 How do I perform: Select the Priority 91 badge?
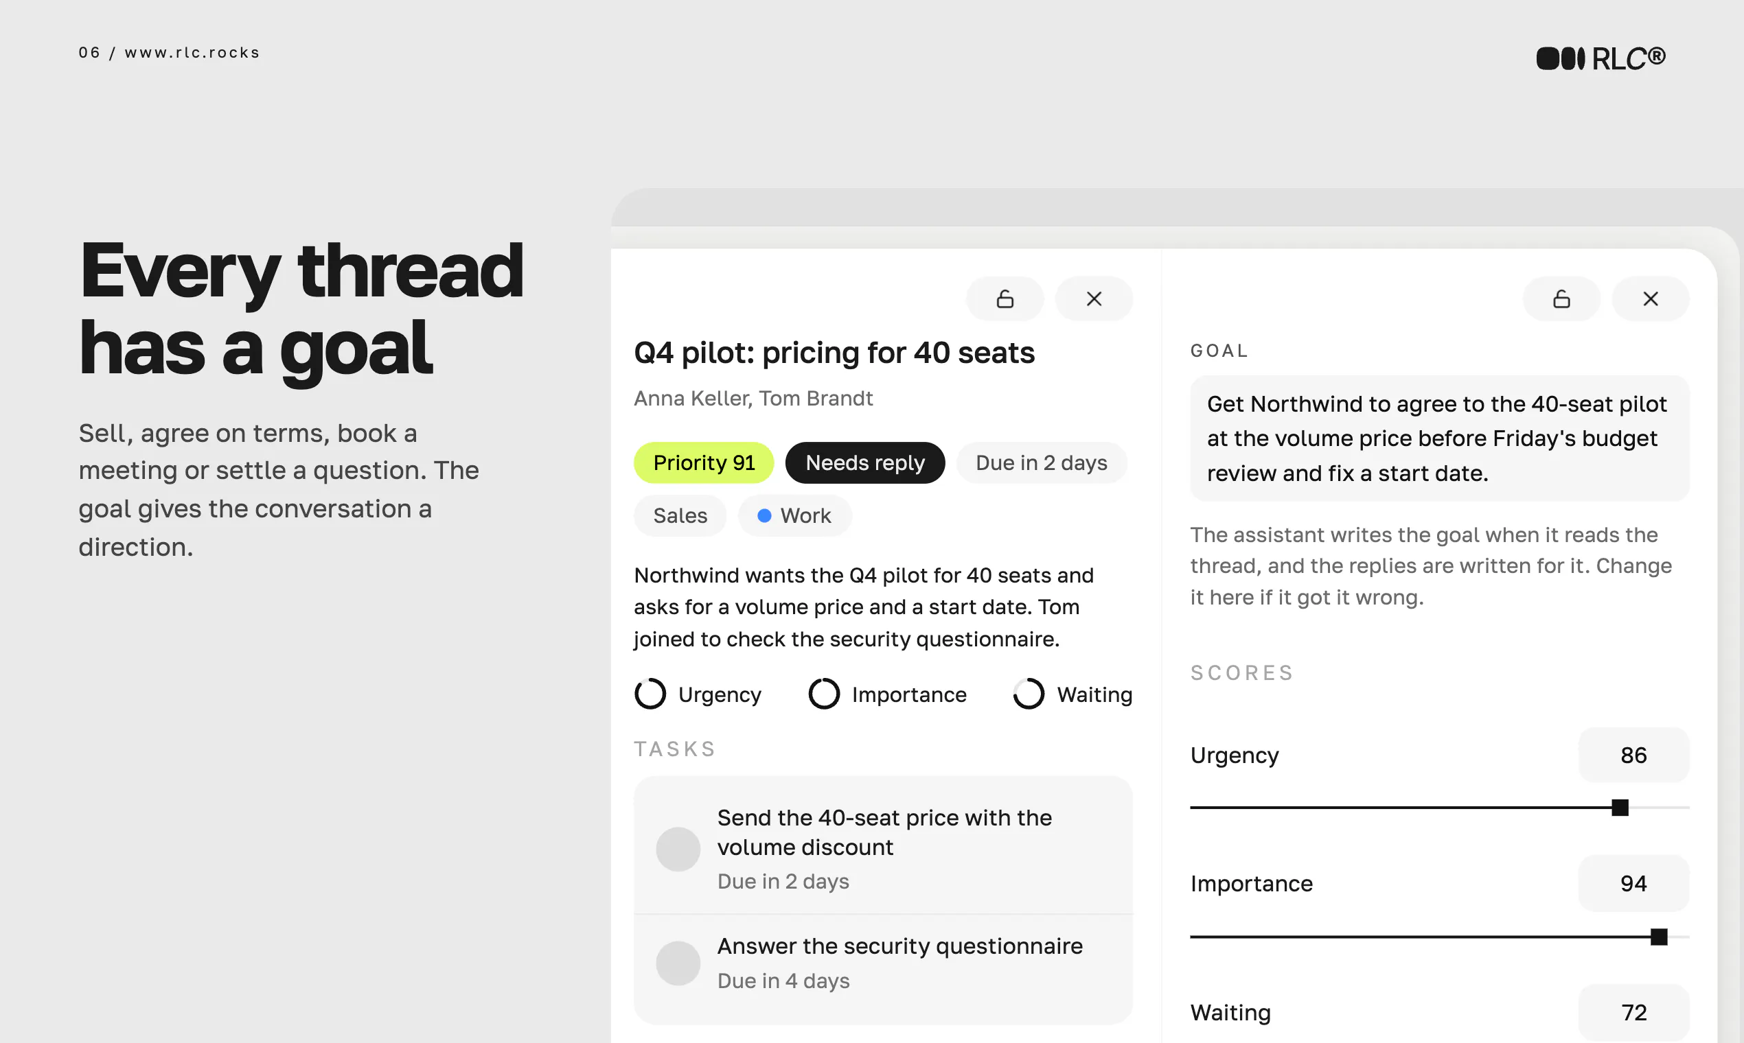pyautogui.click(x=703, y=462)
